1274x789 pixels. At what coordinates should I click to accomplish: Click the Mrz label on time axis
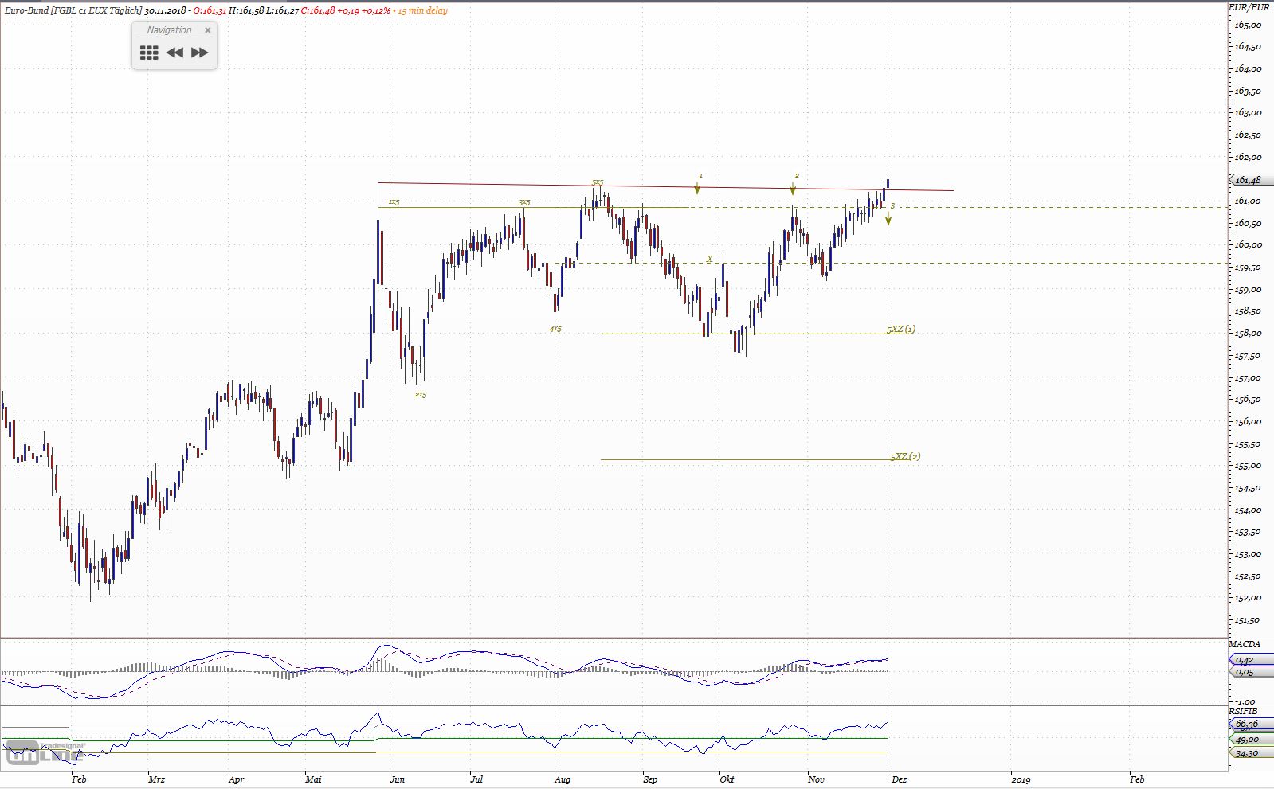pyautogui.click(x=156, y=779)
